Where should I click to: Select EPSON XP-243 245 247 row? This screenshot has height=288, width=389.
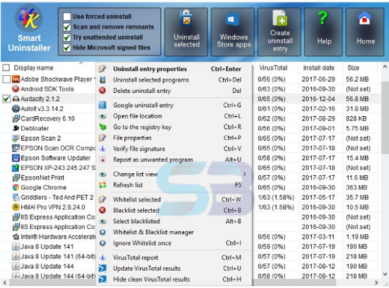(49, 168)
